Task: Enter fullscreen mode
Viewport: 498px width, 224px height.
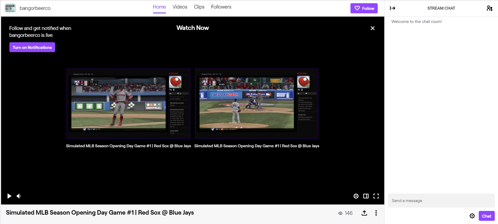Action: 376,196
